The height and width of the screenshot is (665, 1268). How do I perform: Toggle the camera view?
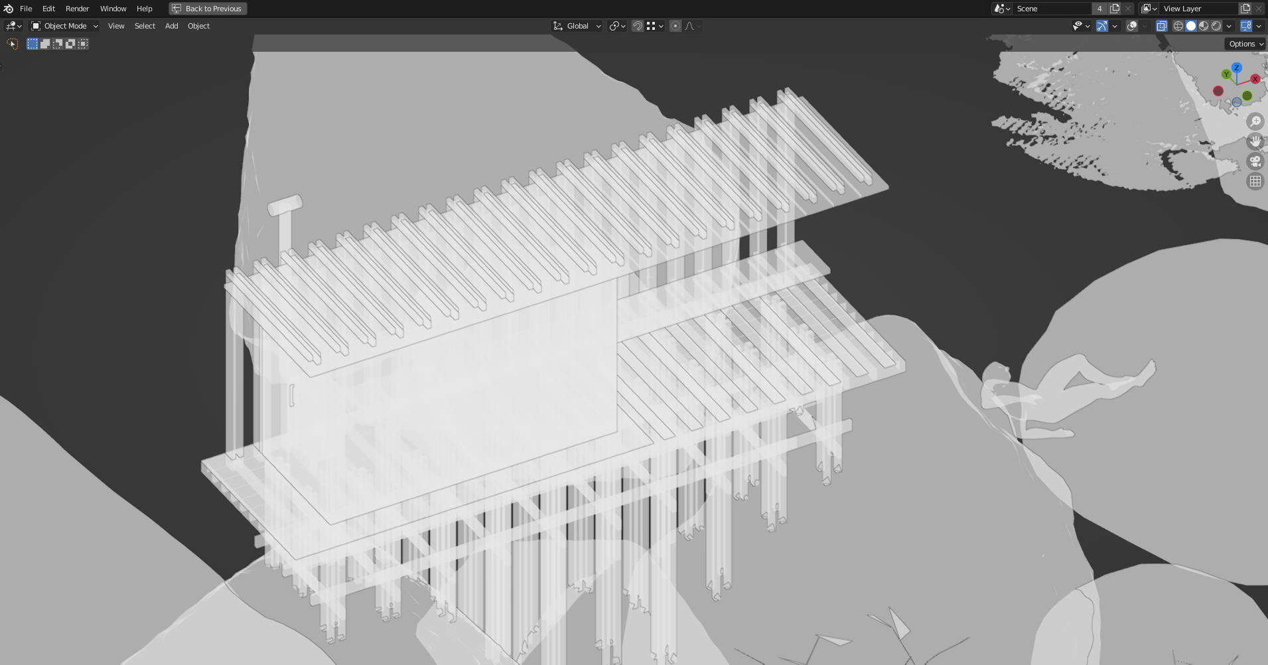1255,161
